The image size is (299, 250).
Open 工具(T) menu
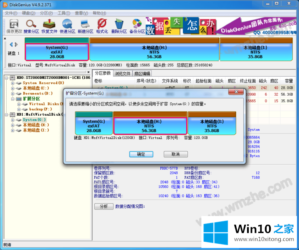[x=64, y=13]
